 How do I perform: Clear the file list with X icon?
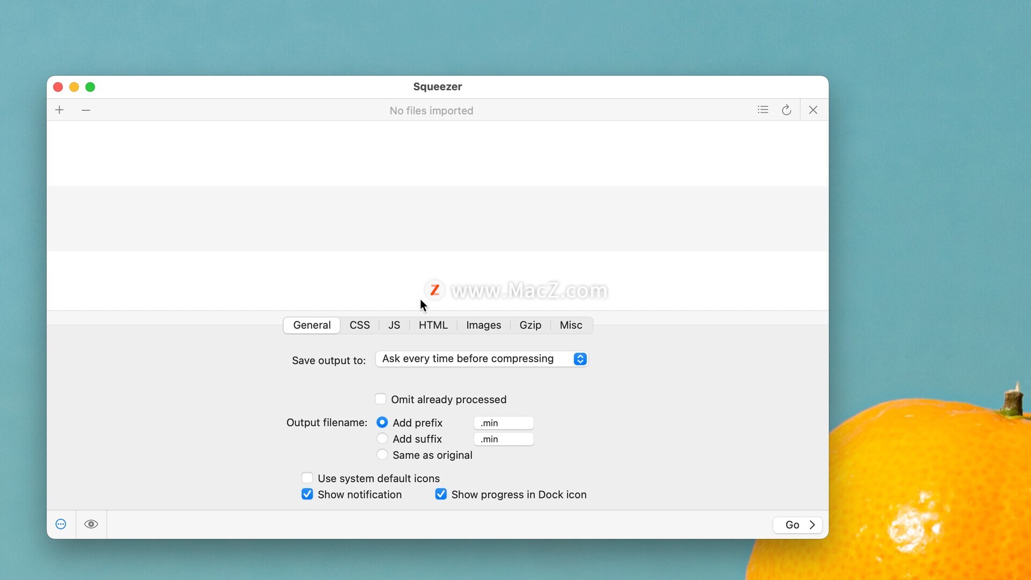(813, 110)
